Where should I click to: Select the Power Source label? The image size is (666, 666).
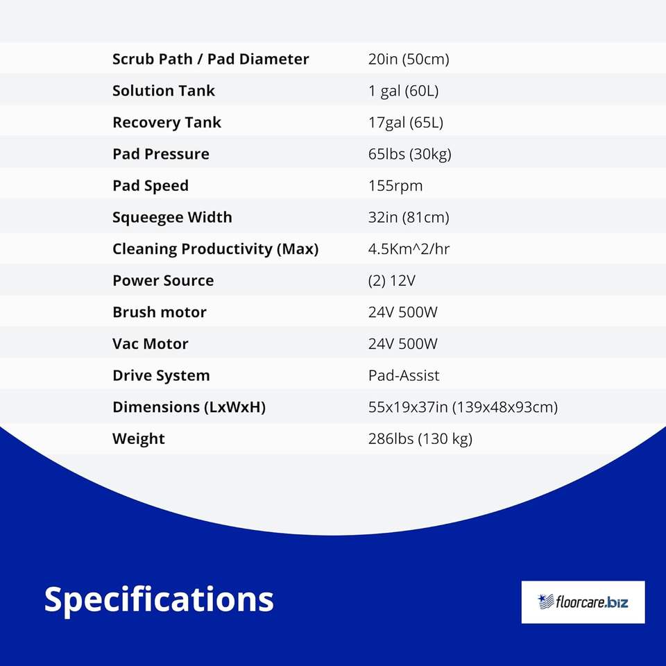(163, 281)
